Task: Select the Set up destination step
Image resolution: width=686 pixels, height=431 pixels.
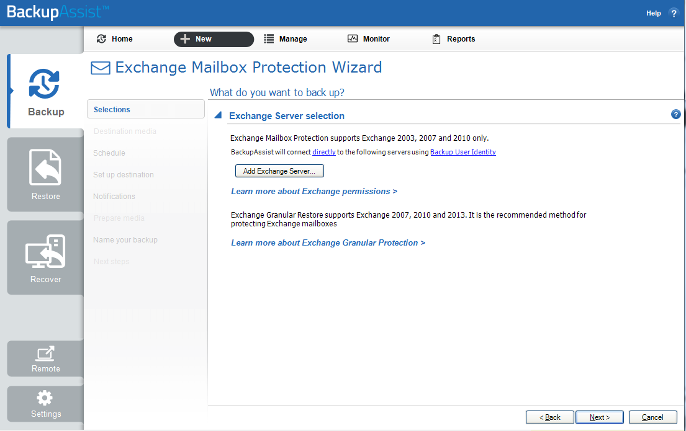Action: [x=124, y=174]
